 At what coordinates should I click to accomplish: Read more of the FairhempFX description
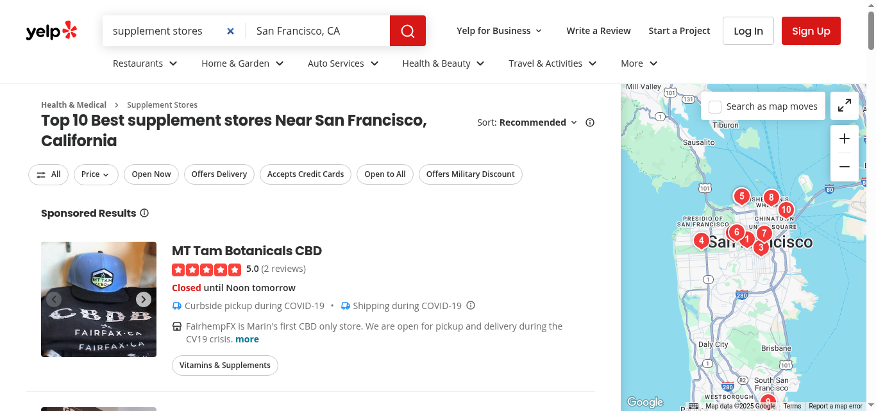(248, 339)
